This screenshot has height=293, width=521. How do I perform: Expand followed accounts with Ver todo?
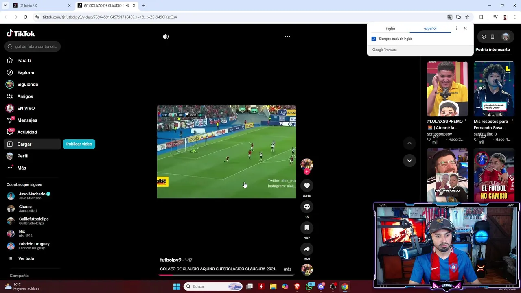(x=26, y=259)
